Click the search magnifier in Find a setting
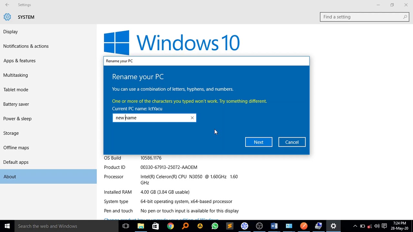This screenshot has height=232, width=413. click(x=405, y=17)
